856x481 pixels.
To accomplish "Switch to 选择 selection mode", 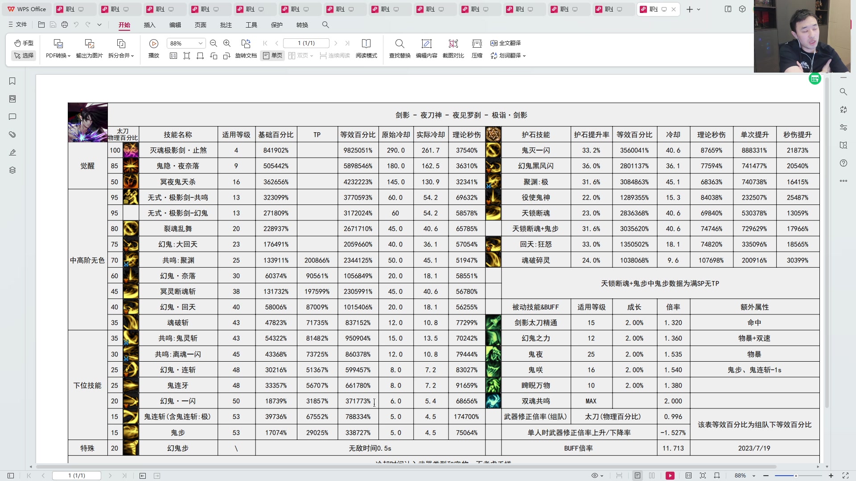I will 24,55.
